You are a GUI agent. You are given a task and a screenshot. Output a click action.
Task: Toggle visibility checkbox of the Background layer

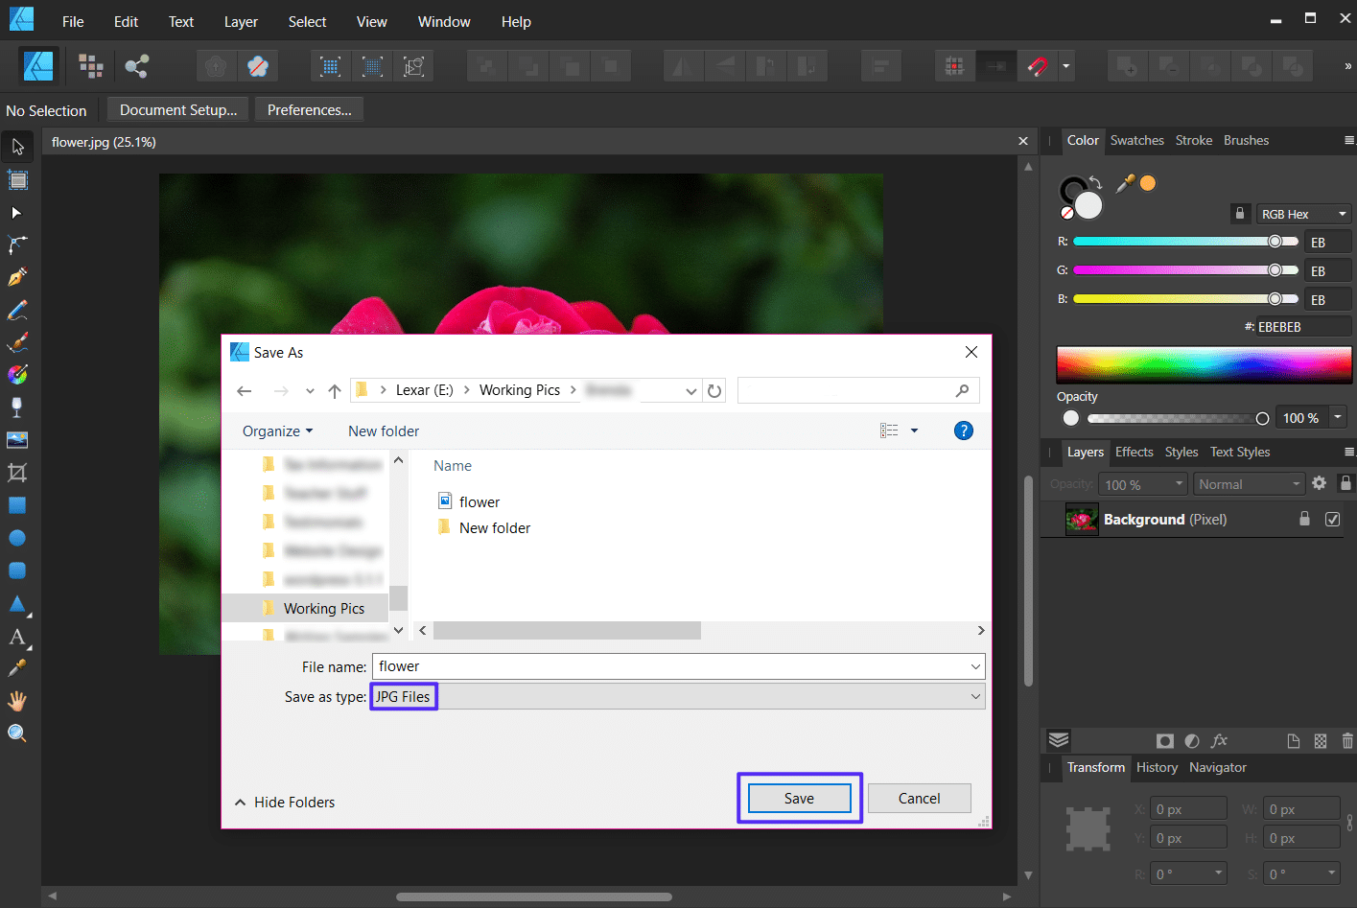[1332, 519]
